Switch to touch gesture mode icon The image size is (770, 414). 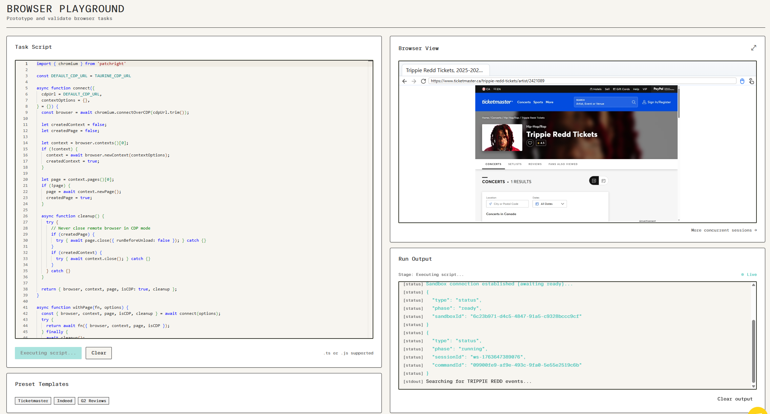tap(751, 81)
